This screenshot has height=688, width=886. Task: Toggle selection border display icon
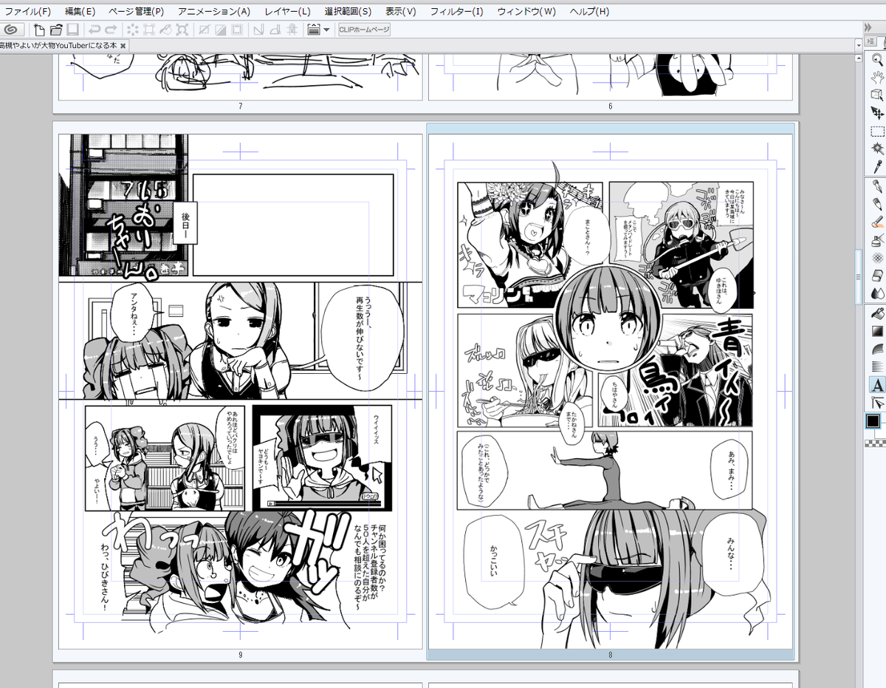(x=237, y=30)
